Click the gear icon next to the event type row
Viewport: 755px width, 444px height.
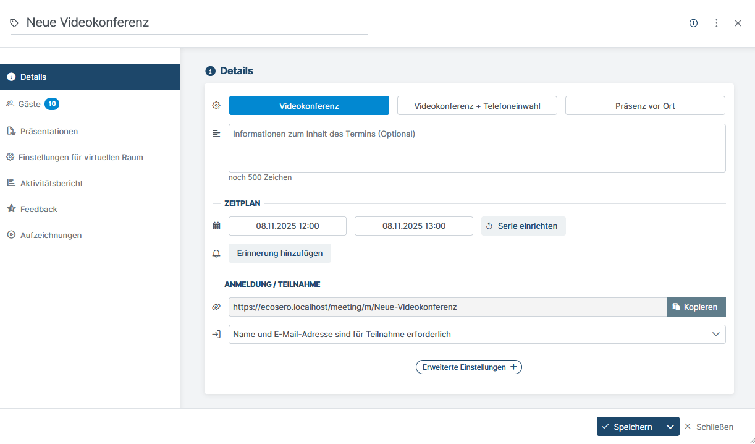(x=216, y=105)
